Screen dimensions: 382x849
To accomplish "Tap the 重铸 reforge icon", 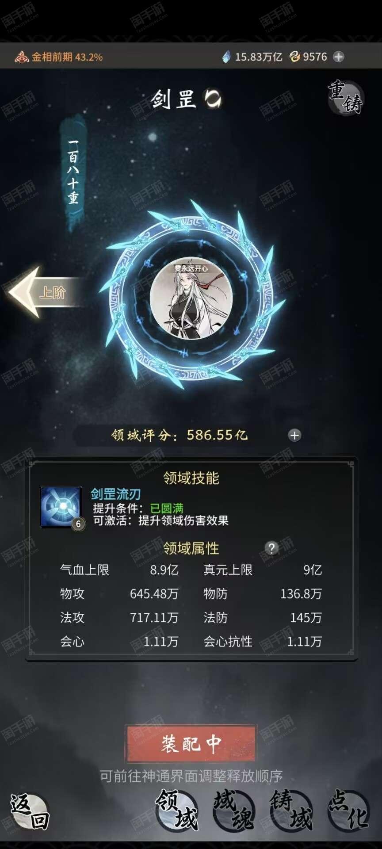I will 345,98.
